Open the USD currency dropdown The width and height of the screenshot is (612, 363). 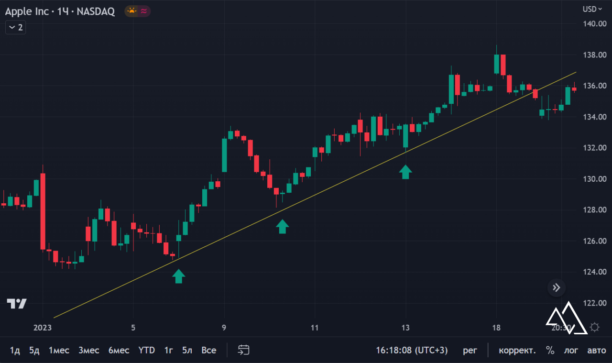(x=591, y=9)
